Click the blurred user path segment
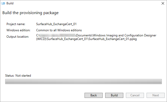 [x=58, y=35]
